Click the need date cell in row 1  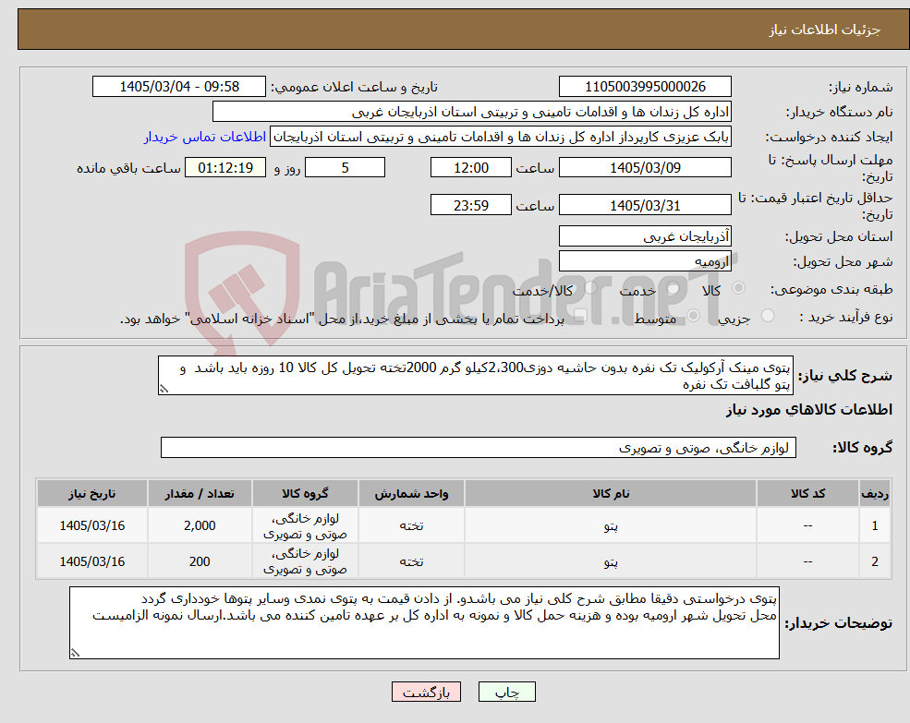pos(92,525)
